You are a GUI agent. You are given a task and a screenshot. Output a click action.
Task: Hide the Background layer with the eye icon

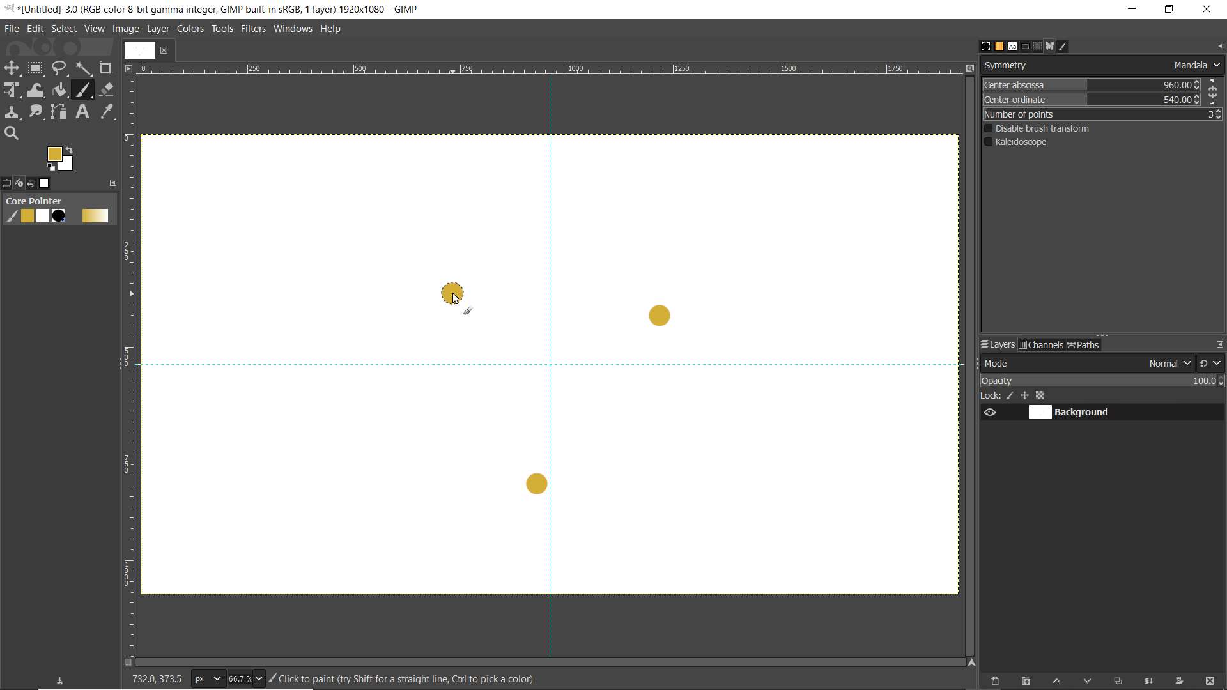[x=990, y=413]
